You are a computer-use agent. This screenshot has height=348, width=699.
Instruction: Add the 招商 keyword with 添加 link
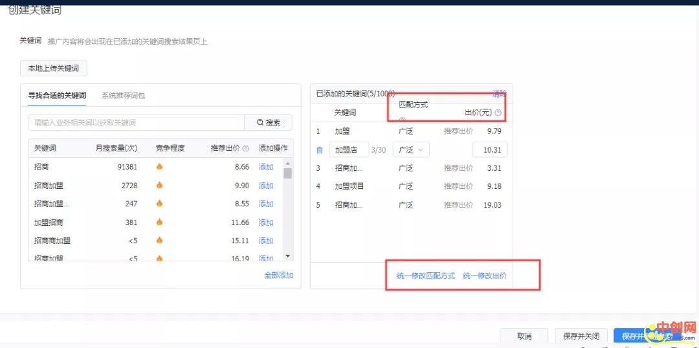[266, 167]
